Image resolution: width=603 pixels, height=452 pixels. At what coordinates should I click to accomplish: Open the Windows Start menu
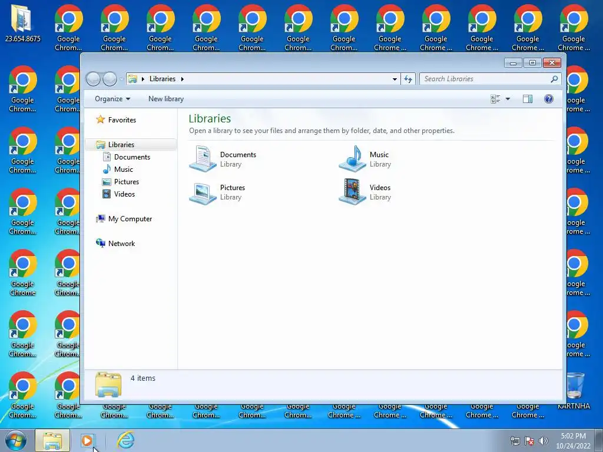pyautogui.click(x=16, y=440)
